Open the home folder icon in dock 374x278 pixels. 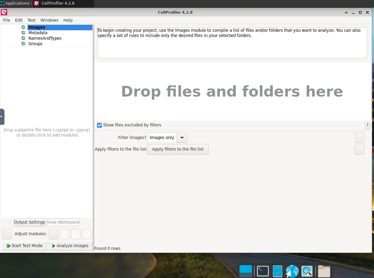[324, 271]
